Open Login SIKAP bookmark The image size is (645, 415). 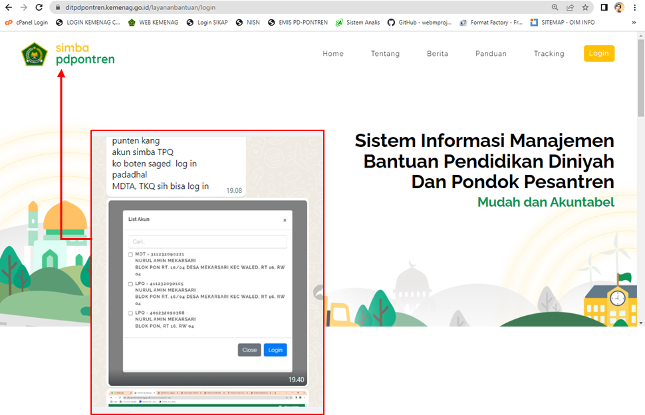(x=207, y=23)
